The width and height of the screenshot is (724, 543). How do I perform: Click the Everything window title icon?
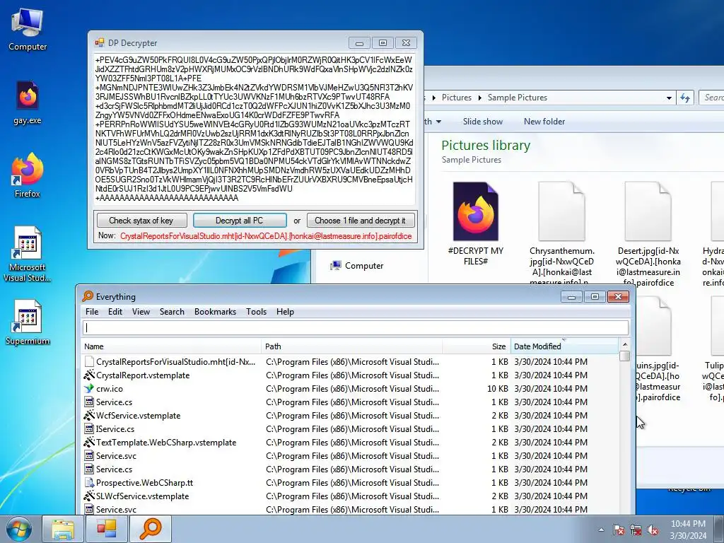[x=87, y=296]
